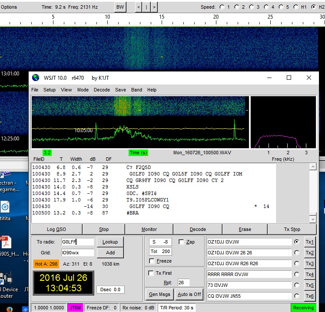Click the '|' center button in SpecJT toolbar
The width and height of the screenshot is (325, 312).
coord(146,7)
